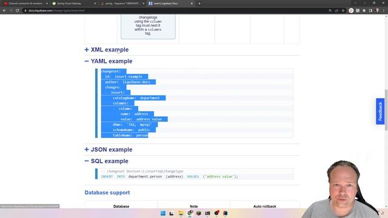Open the tab search dropdown chevron

coord(355,3)
